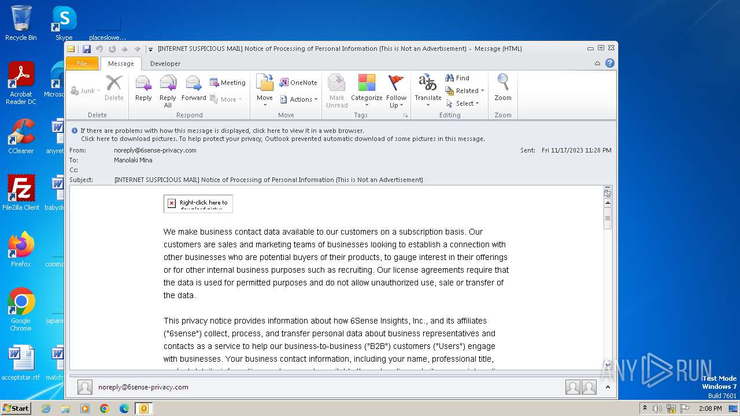This screenshot has width=740, height=416.
Task: Open Firefox desktop shortcut
Action: (x=21, y=249)
